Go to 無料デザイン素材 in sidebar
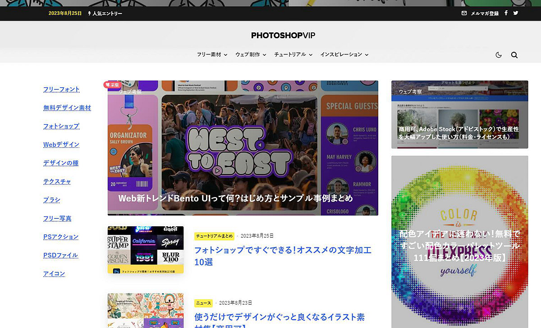The image size is (541, 328). (67, 108)
